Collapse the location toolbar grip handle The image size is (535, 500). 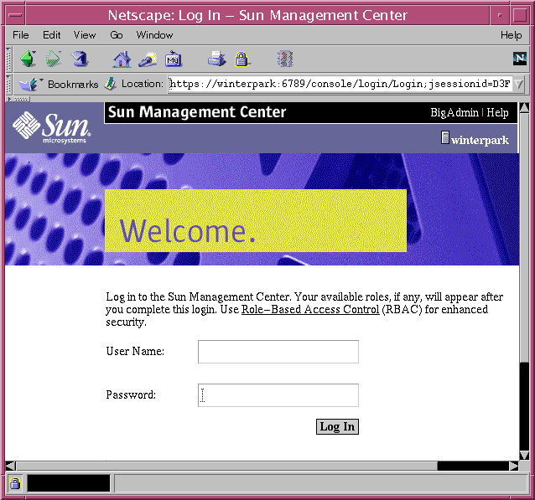pos(8,85)
